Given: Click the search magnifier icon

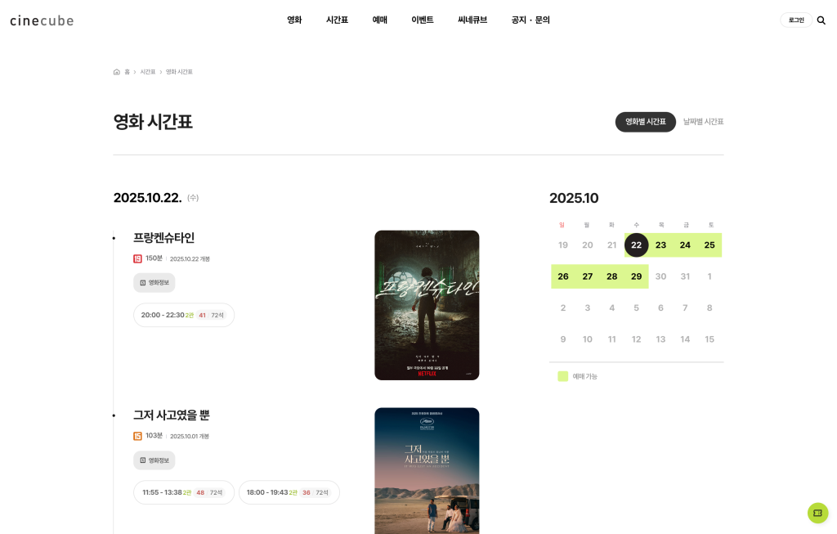Looking at the screenshot, I should coord(821,20).
